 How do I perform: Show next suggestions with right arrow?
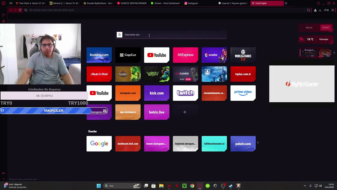(x=258, y=142)
